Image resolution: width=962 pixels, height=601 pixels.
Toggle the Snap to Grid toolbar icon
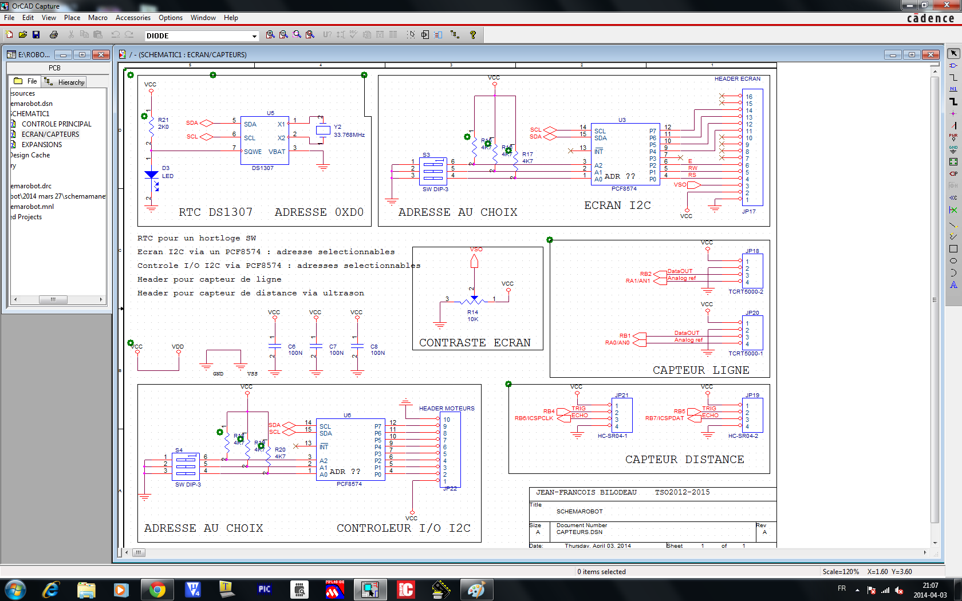click(411, 35)
